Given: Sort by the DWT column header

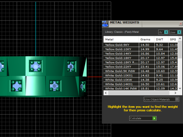Looking at the screenshot, I should coord(161,40).
